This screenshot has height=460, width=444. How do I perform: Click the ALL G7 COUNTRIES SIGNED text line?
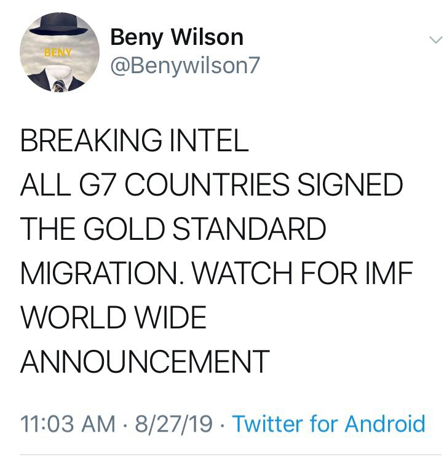click(x=212, y=185)
